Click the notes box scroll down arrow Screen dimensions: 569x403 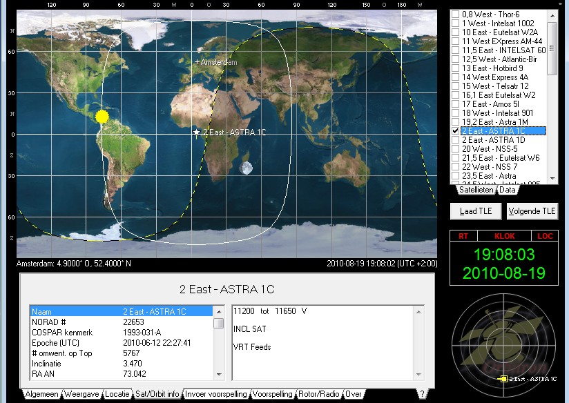pyautogui.click(x=418, y=374)
